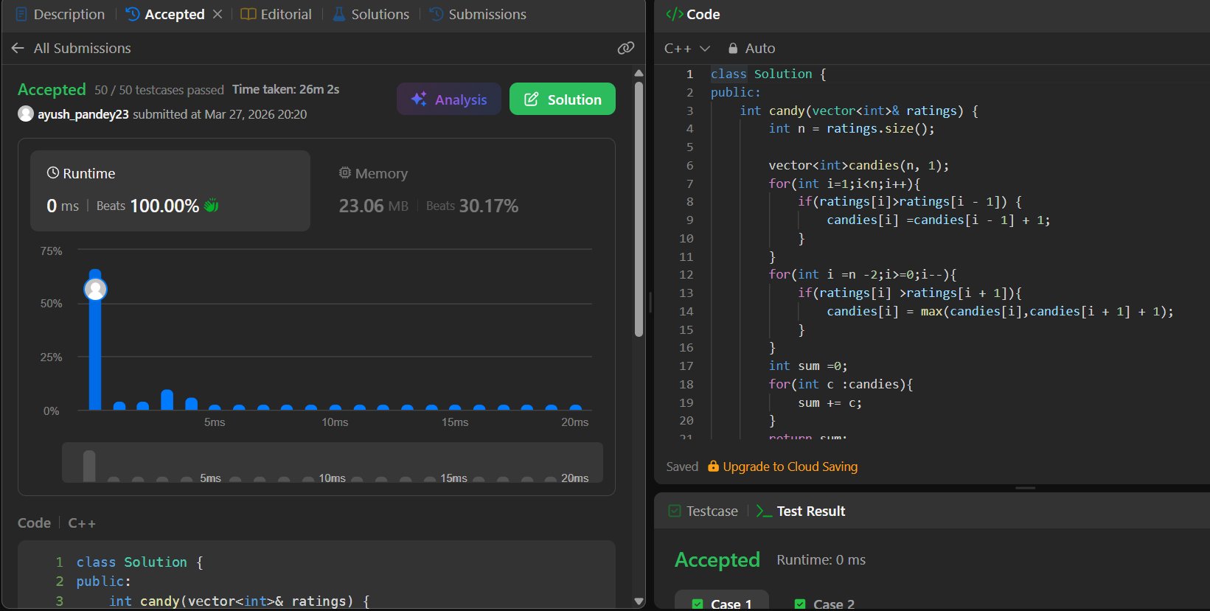Screen dimensions: 1210x611
Task: Click Upgrade to Cloud Saving link
Action: 790,467
